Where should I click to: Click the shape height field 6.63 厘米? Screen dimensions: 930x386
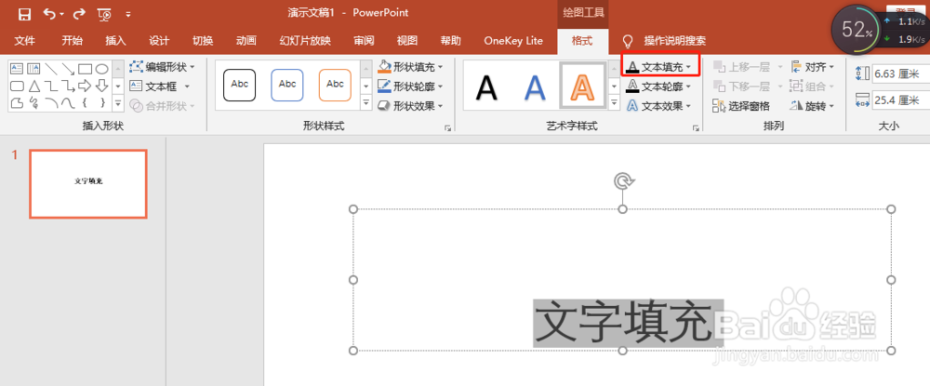[x=901, y=73]
